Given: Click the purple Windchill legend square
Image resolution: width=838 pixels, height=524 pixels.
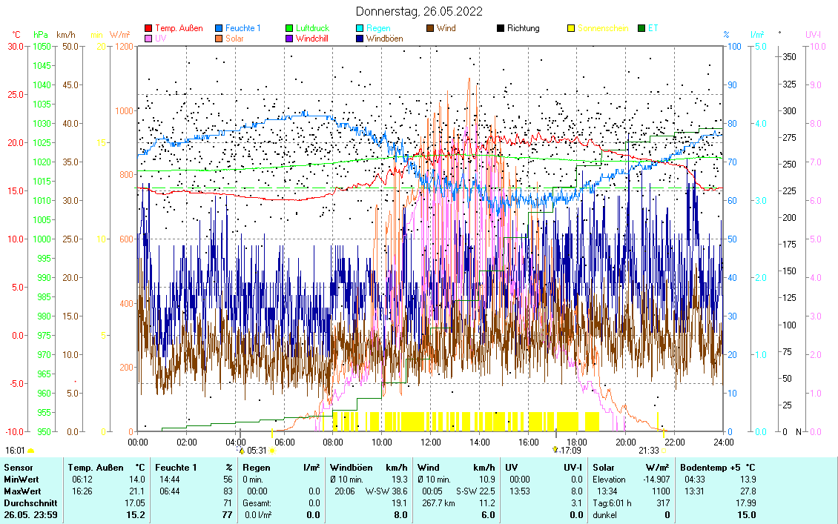Looking at the screenshot, I should coord(289,38).
